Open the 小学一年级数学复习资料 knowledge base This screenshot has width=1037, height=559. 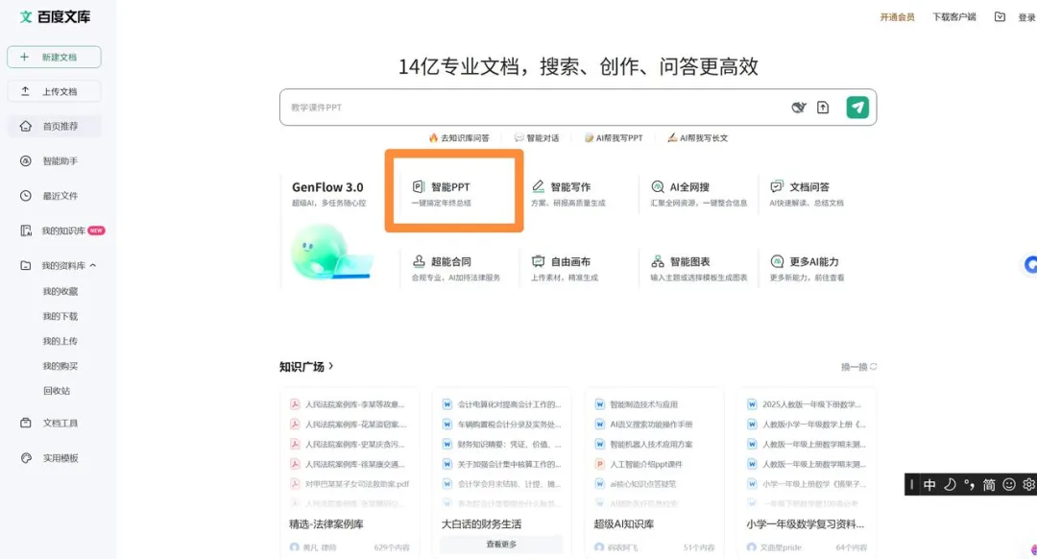(806, 523)
